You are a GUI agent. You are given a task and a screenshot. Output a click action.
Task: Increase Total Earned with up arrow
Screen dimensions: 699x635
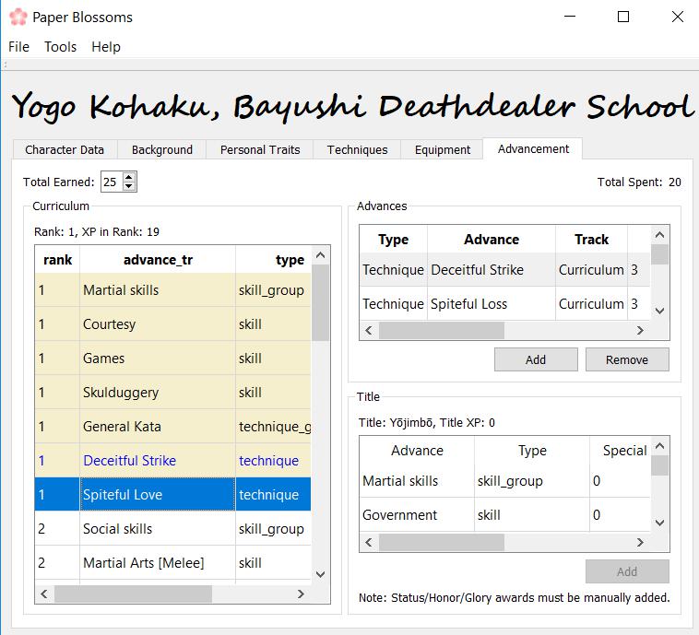click(x=129, y=177)
